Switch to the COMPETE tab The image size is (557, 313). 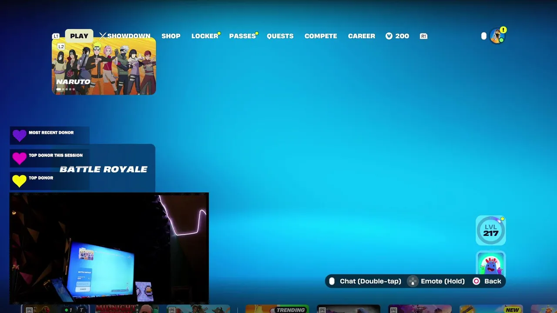point(321,36)
